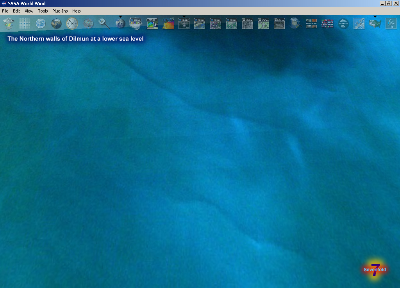Screen dimensions: 400x288
Task: Toggle the grayscale USGS ortho imagery icon
Action: click(247, 23)
